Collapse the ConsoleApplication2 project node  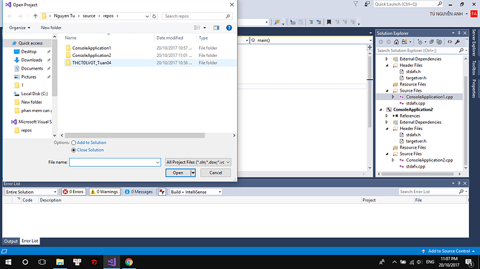pos(381,110)
